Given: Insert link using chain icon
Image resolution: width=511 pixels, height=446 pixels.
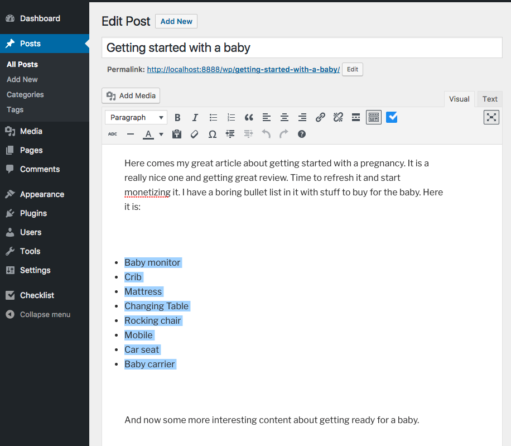Looking at the screenshot, I should [x=320, y=117].
